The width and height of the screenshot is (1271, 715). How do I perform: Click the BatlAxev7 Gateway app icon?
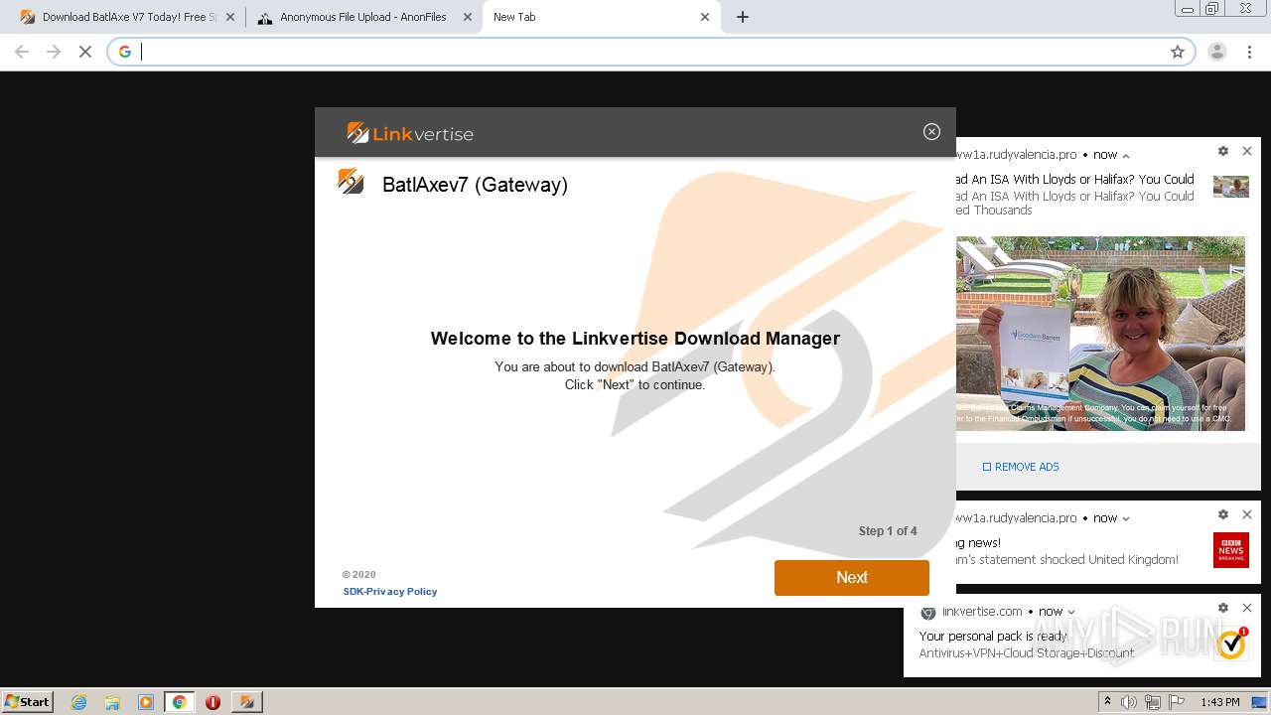[351, 182]
